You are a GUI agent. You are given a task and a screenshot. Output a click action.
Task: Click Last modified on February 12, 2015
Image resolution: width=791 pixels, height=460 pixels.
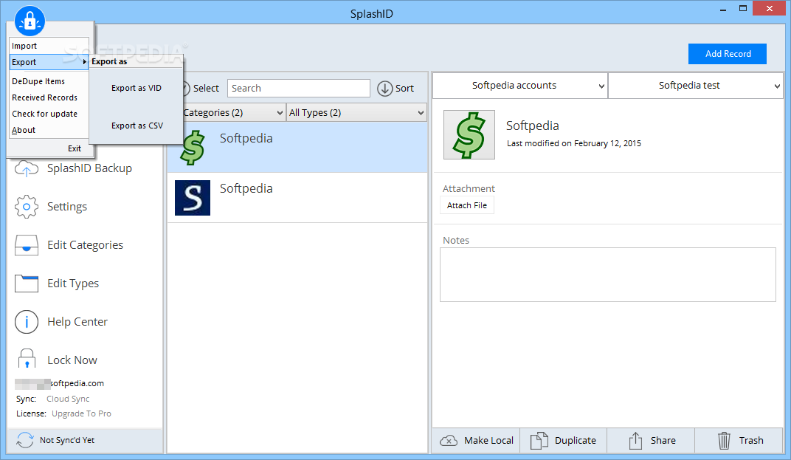574,143
